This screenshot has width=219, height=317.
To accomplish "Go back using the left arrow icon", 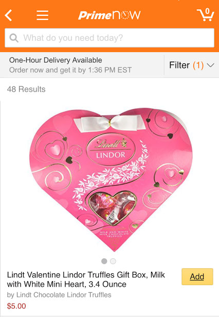I will (9, 15).
